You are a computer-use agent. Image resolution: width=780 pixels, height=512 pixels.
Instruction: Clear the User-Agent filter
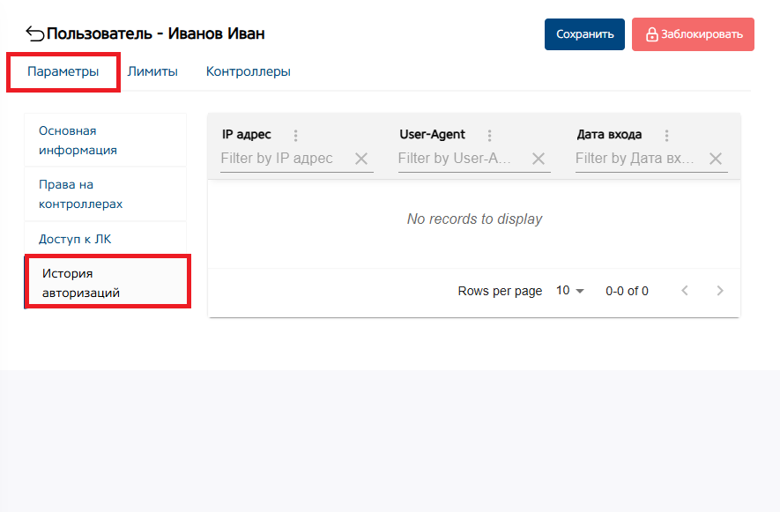tap(539, 159)
